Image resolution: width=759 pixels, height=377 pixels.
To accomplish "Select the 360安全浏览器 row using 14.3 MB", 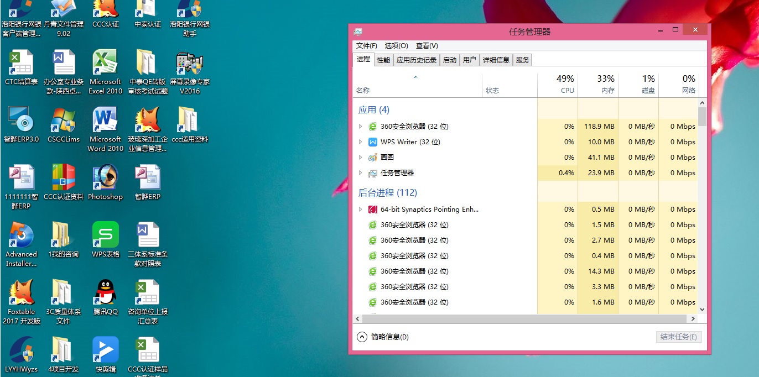I will point(526,271).
